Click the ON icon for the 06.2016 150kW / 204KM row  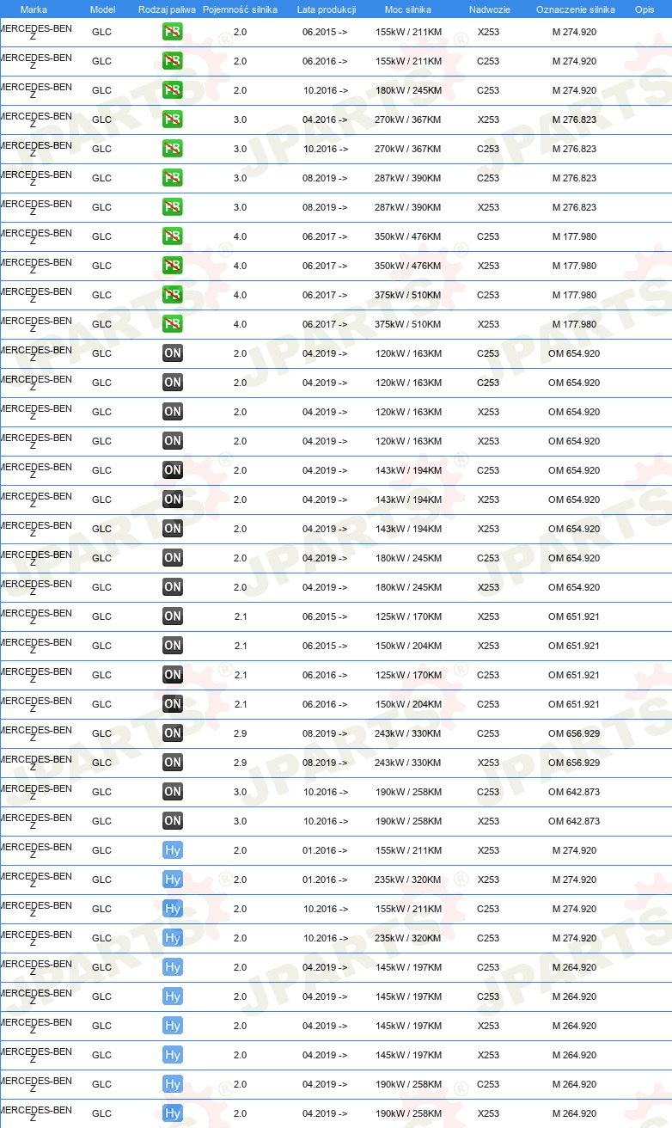tap(173, 705)
